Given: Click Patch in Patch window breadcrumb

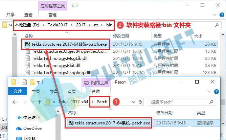Looking at the screenshot, I should [x=102, y=102].
